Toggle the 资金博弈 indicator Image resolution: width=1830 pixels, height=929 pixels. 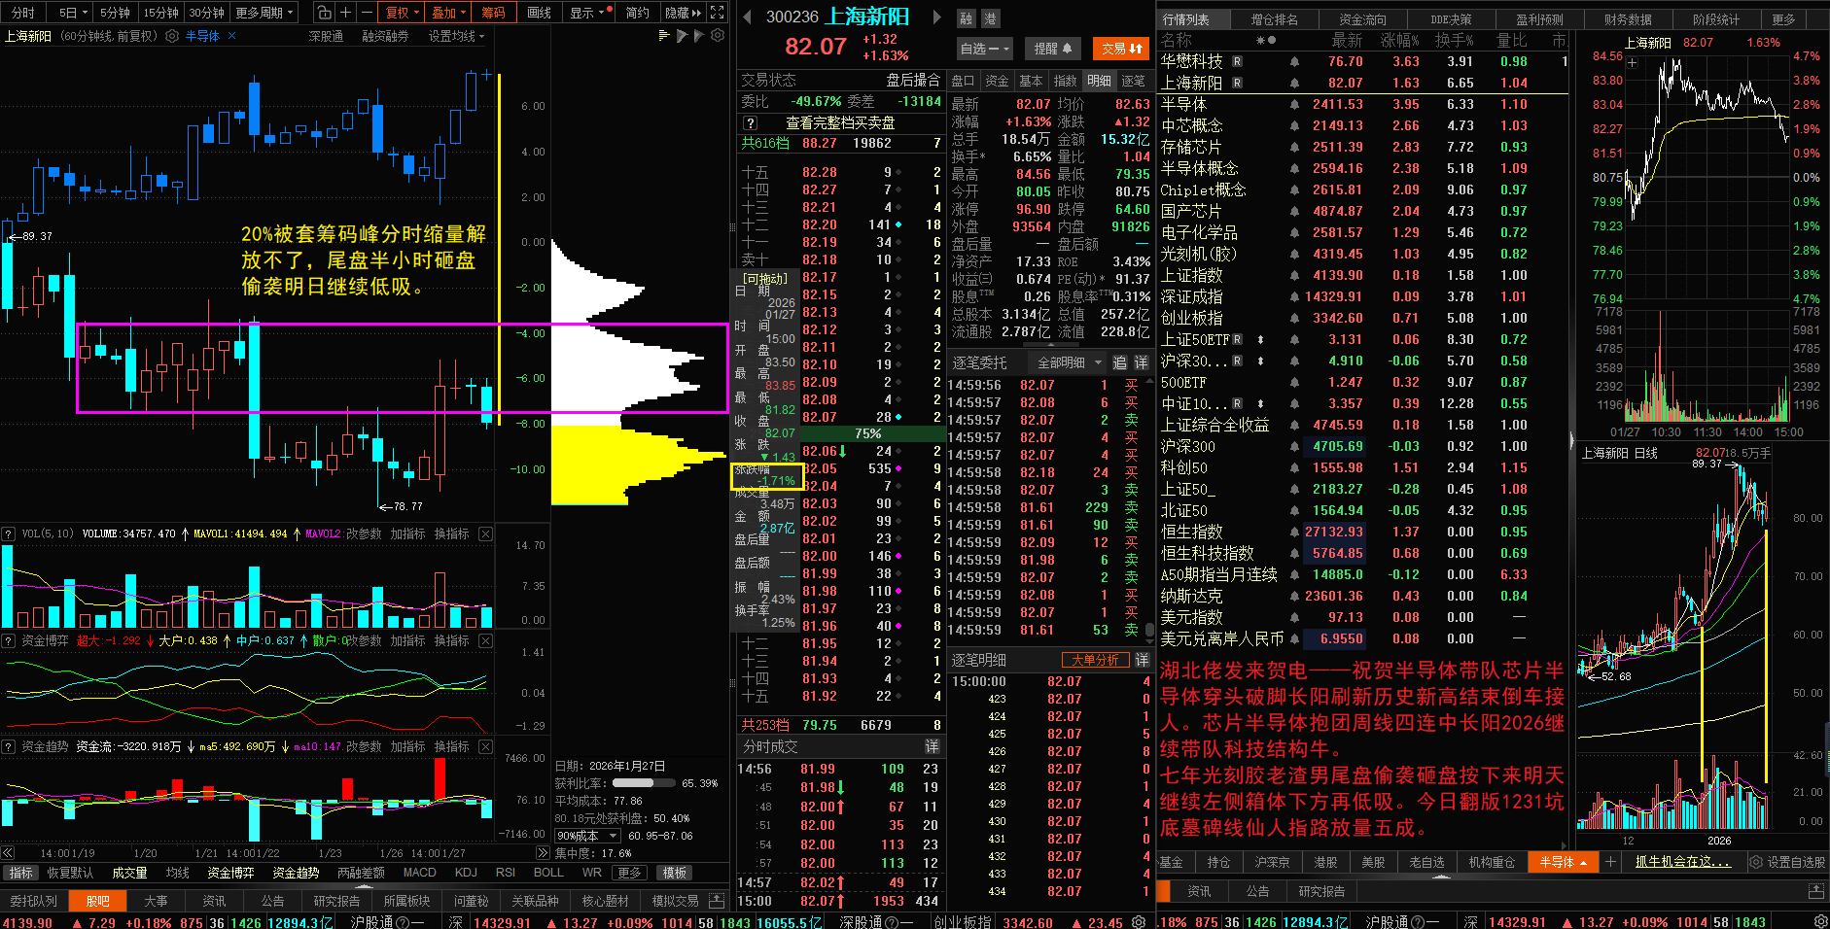(230, 873)
